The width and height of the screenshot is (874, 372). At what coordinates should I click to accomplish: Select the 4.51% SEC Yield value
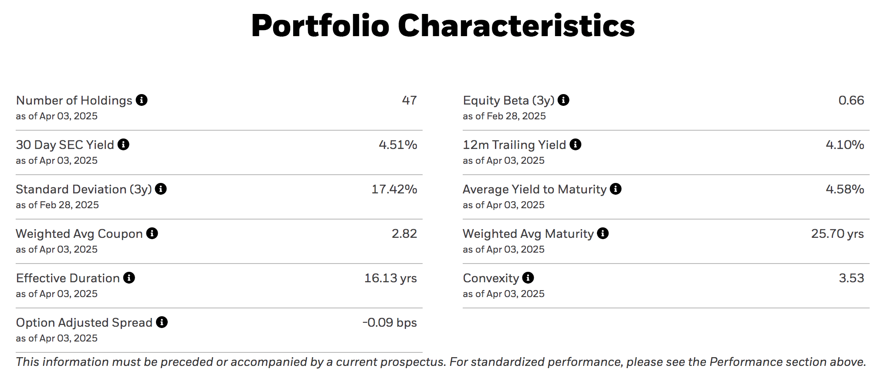point(397,145)
